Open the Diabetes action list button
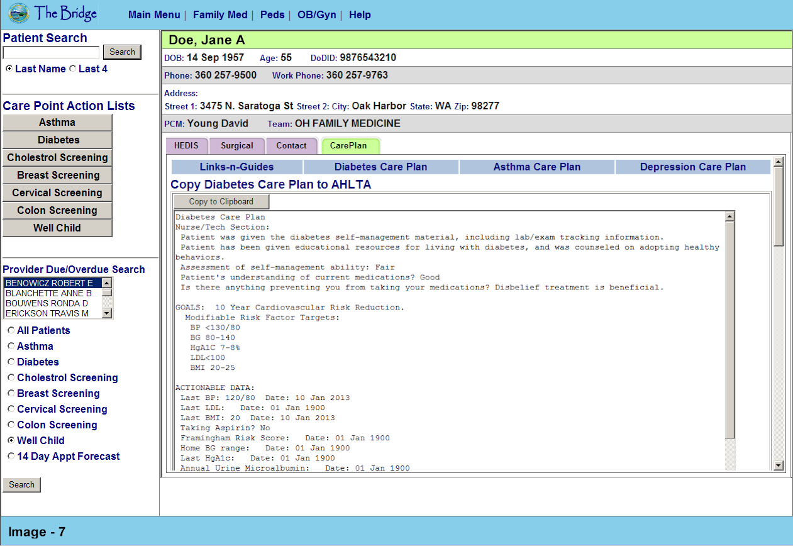Image resolution: width=793 pixels, height=546 pixels. (57, 140)
